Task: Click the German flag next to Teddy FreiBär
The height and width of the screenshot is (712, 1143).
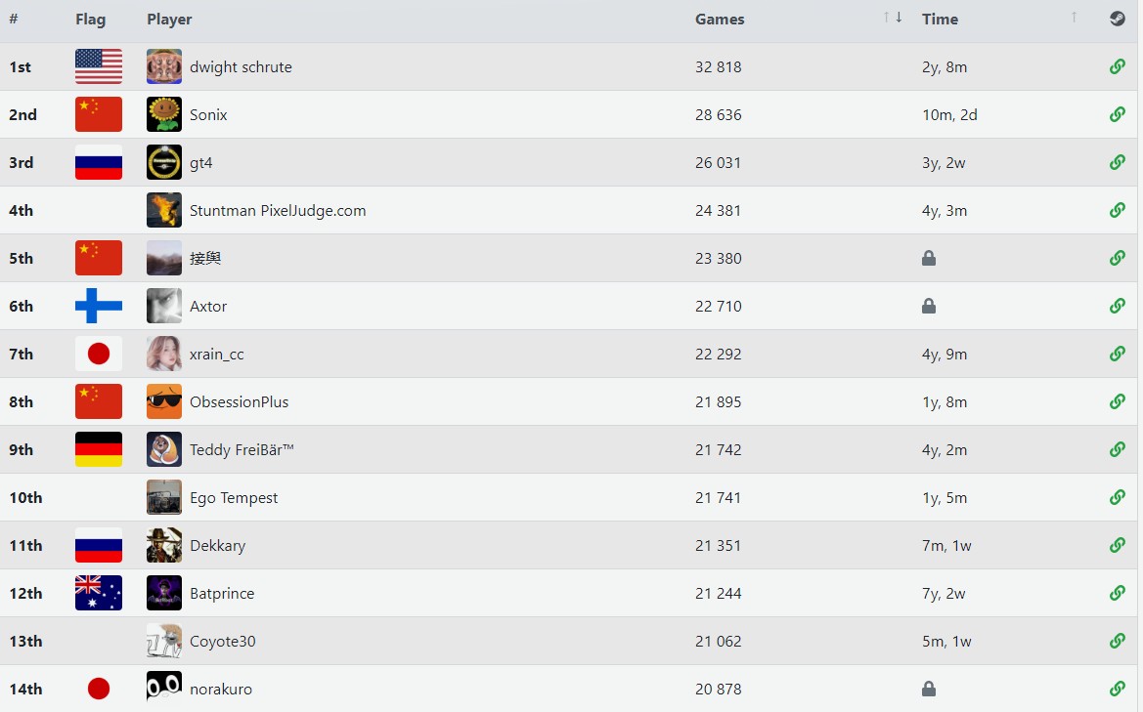Action: [x=99, y=449]
